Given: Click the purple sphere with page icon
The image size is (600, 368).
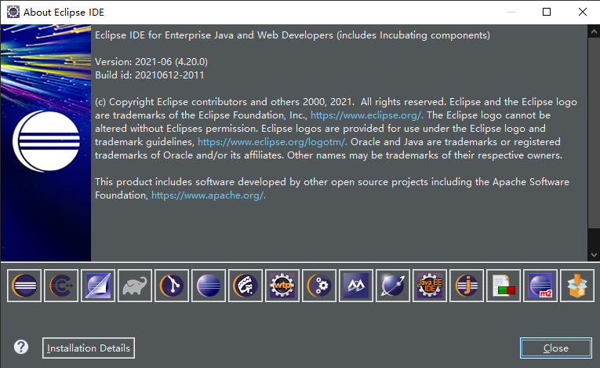Looking at the screenshot, I should coord(98,286).
